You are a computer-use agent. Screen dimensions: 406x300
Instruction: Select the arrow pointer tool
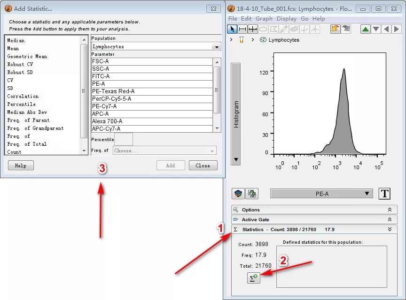[x=232, y=29]
